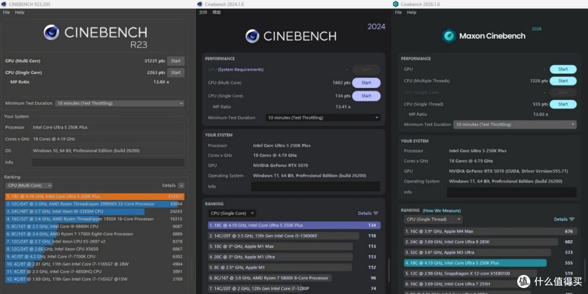Select i7-1165G7 @15W ranking row
The image size is (588, 294).
pyautogui.click(x=95, y=279)
